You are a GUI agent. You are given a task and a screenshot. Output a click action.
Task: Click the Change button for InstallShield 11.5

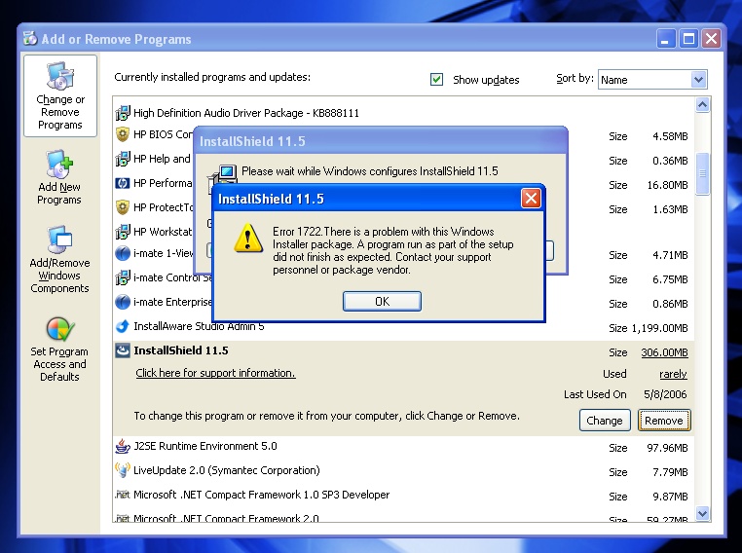click(605, 421)
